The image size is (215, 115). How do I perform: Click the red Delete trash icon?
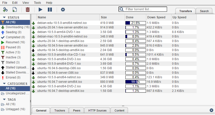[x=27, y=10]
